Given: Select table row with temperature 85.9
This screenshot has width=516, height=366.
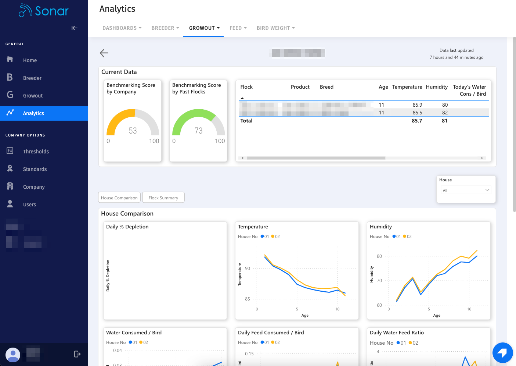Looking at the screenshot, I should (x=364, y=105).
